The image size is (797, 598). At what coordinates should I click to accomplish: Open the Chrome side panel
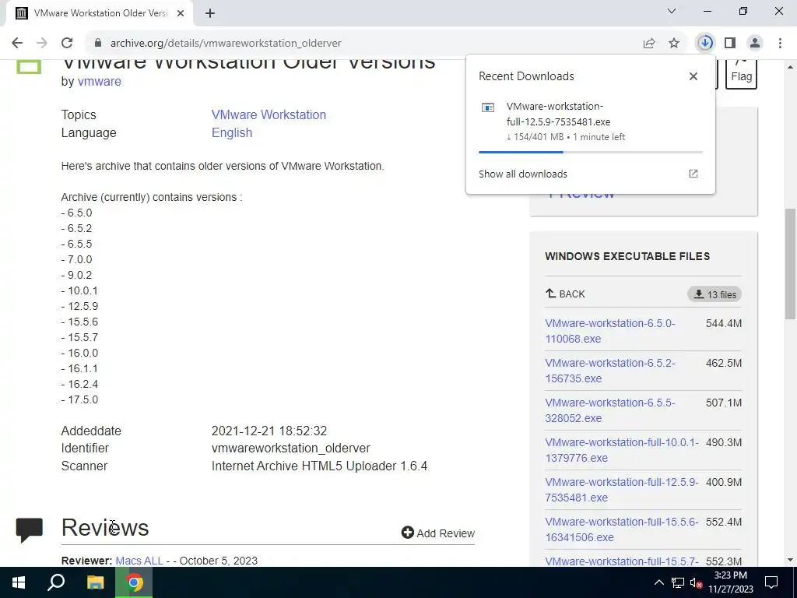[730, 44]
